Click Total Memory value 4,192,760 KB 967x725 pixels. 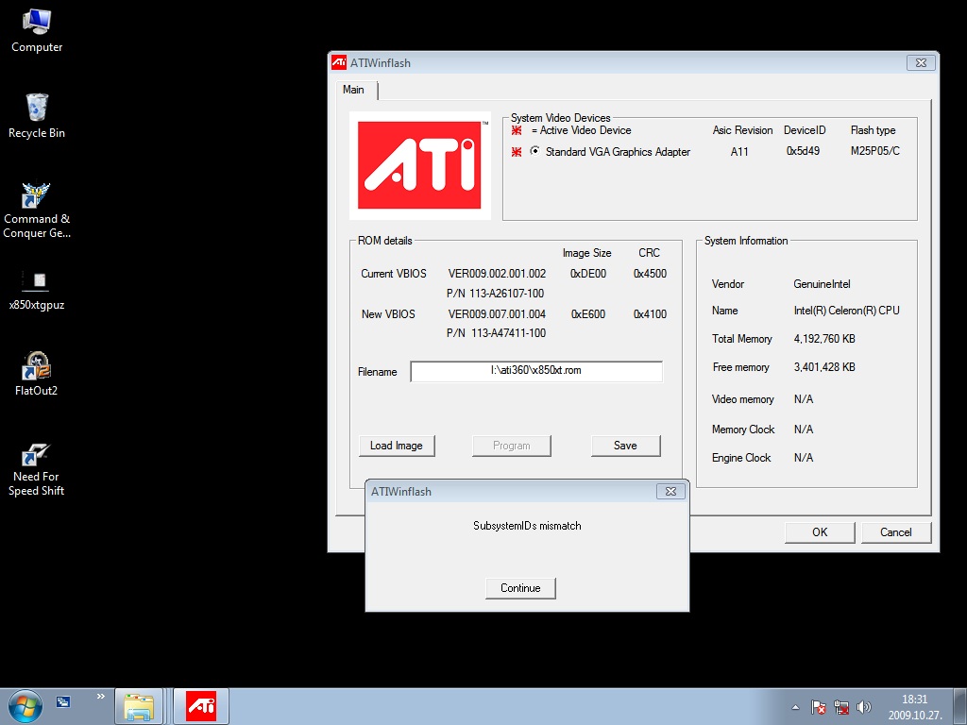click(824, 339)
